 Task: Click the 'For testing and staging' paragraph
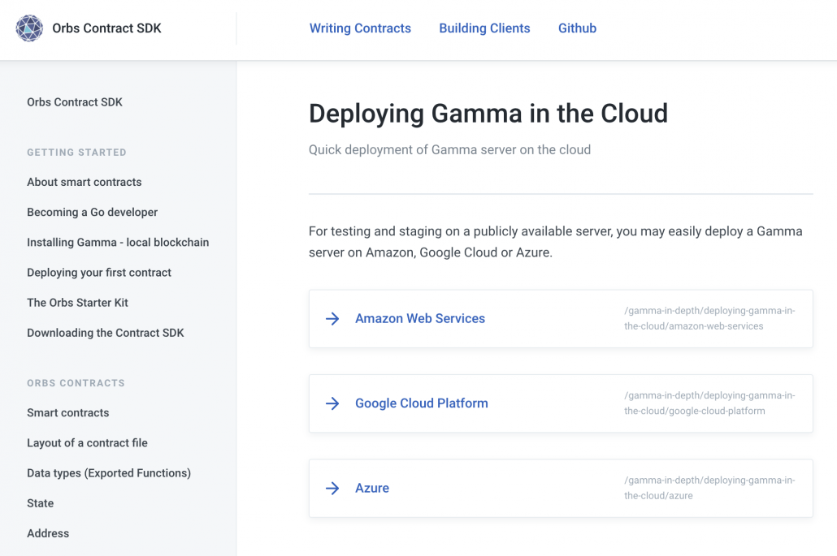click(555, 242)
